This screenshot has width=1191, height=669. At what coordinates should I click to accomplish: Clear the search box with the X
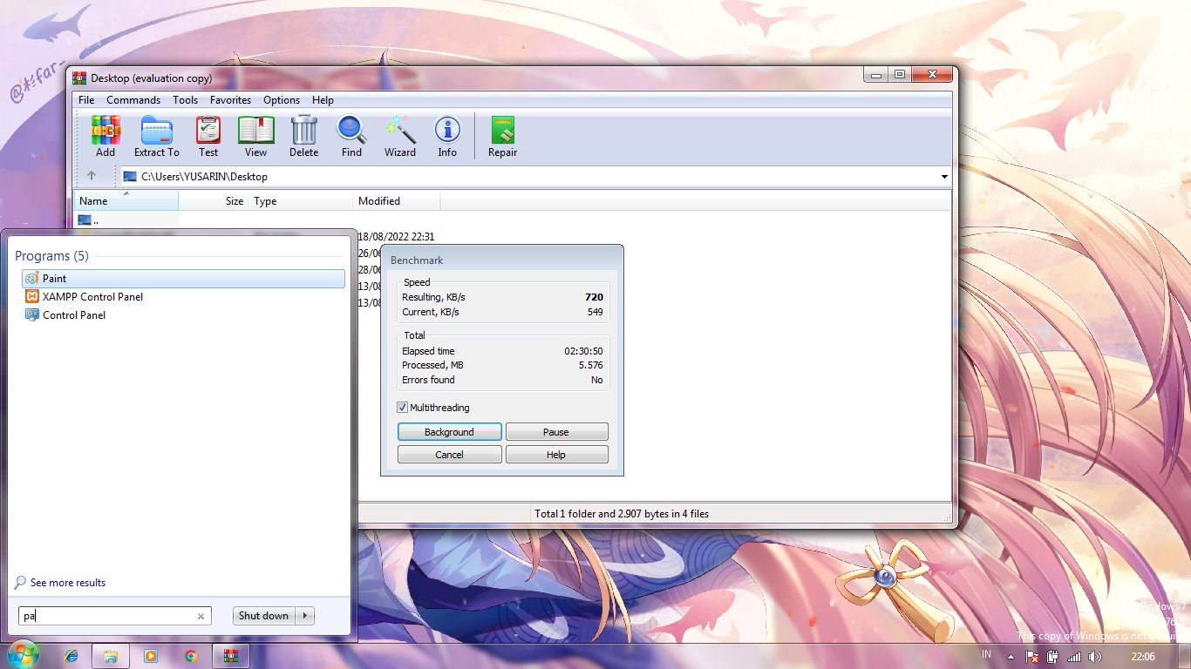point(201,616)
